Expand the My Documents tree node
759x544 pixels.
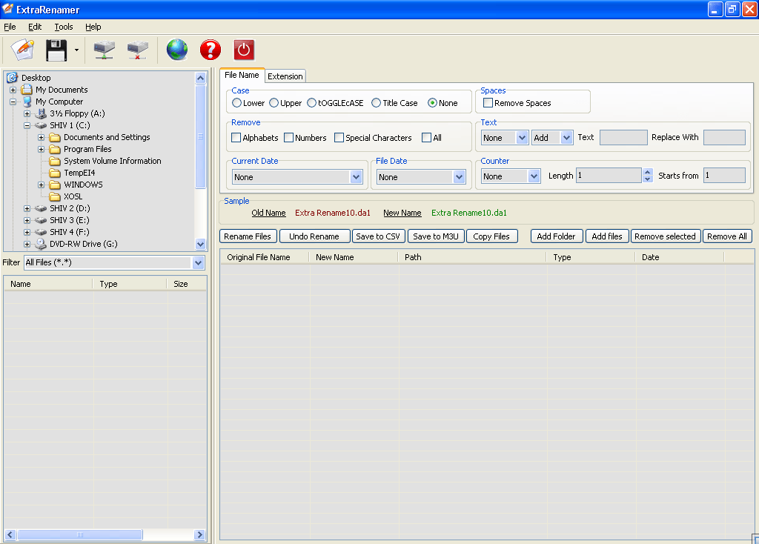[13, 90]
